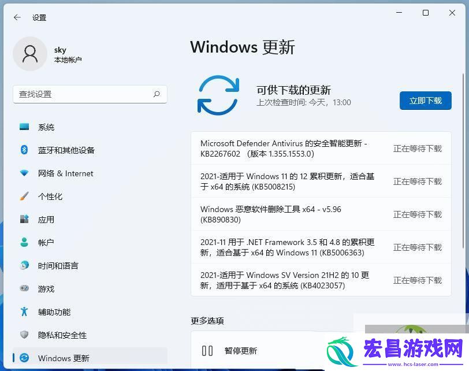Select 时间和语言 in the sidebar
Screen dimensions: 469x371
[x=90, y=265]
